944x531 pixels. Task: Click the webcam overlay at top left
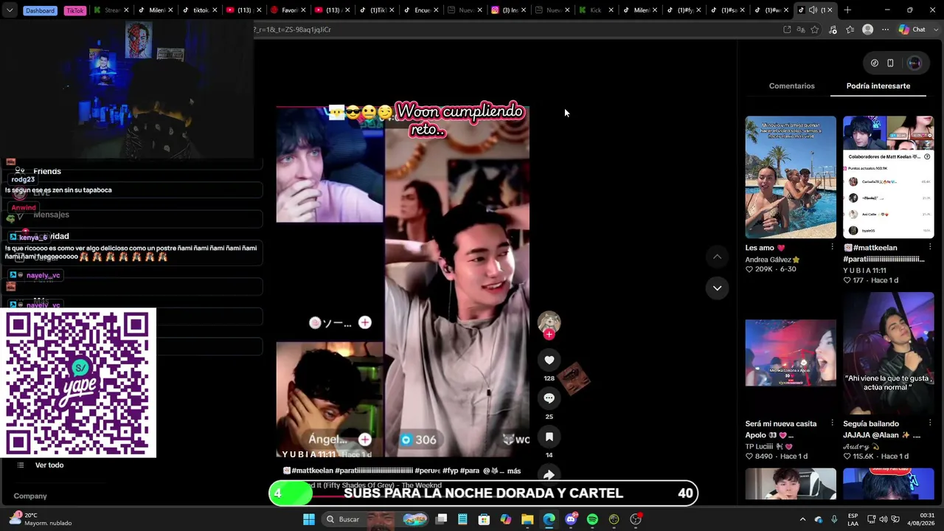coord(127,89)
